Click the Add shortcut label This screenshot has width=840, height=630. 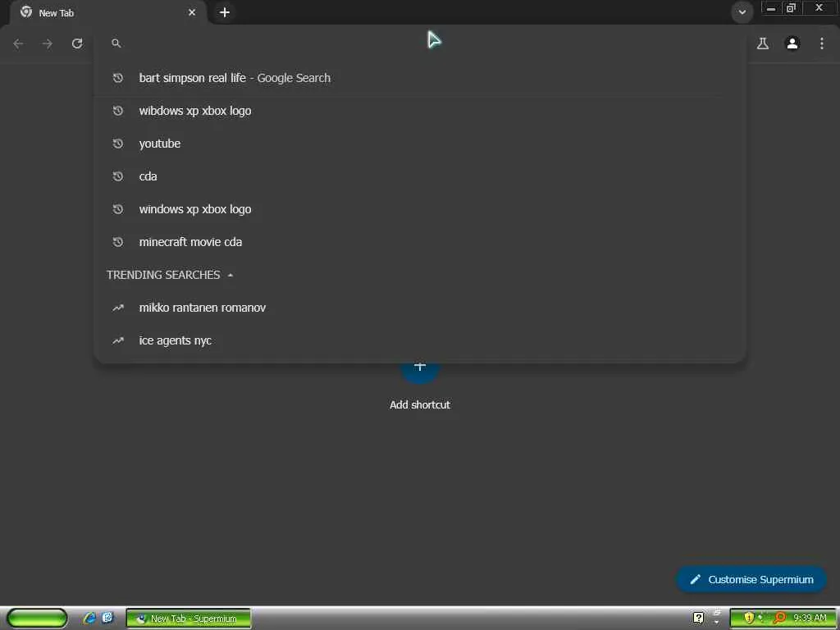[x=420, y=404]
